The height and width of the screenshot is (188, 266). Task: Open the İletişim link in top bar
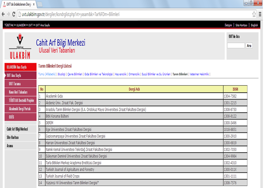[x=228, y=26]
